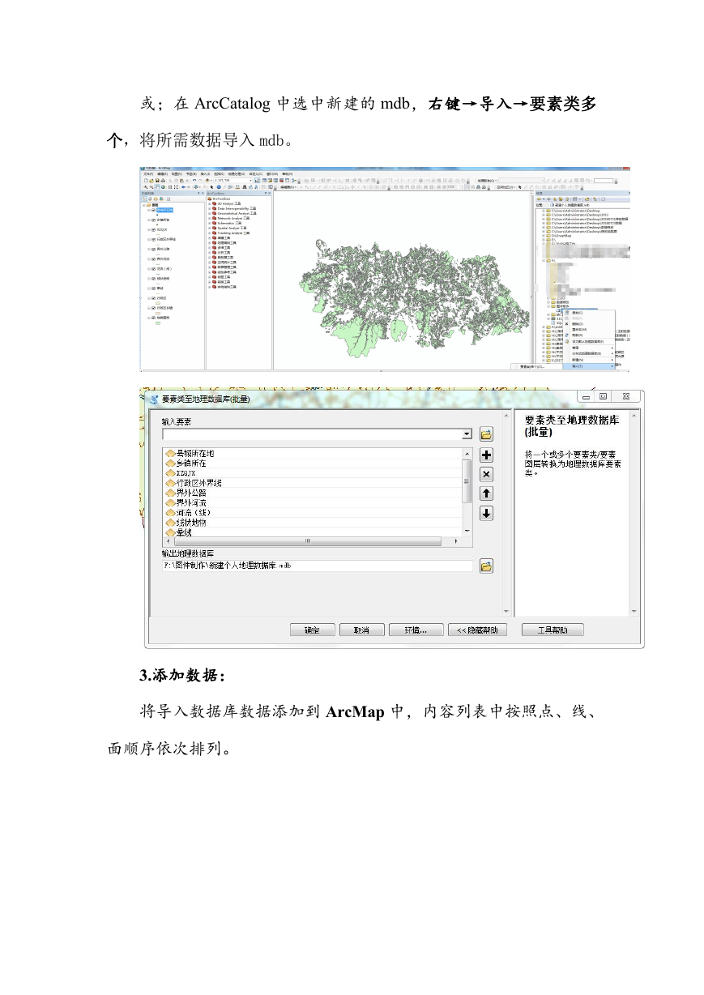Screen dimensions: 704x995
Task: Click the tool icon in the batch dialog title bar
Action: pos(153,398)
